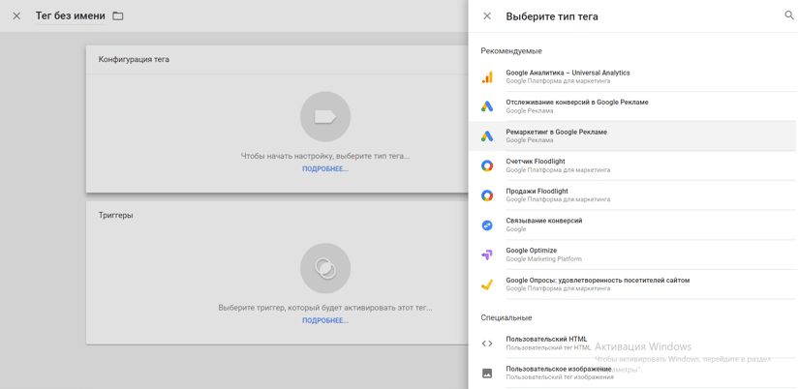Click the tag configuration placeholder circle icon

(x=325, y=116)
